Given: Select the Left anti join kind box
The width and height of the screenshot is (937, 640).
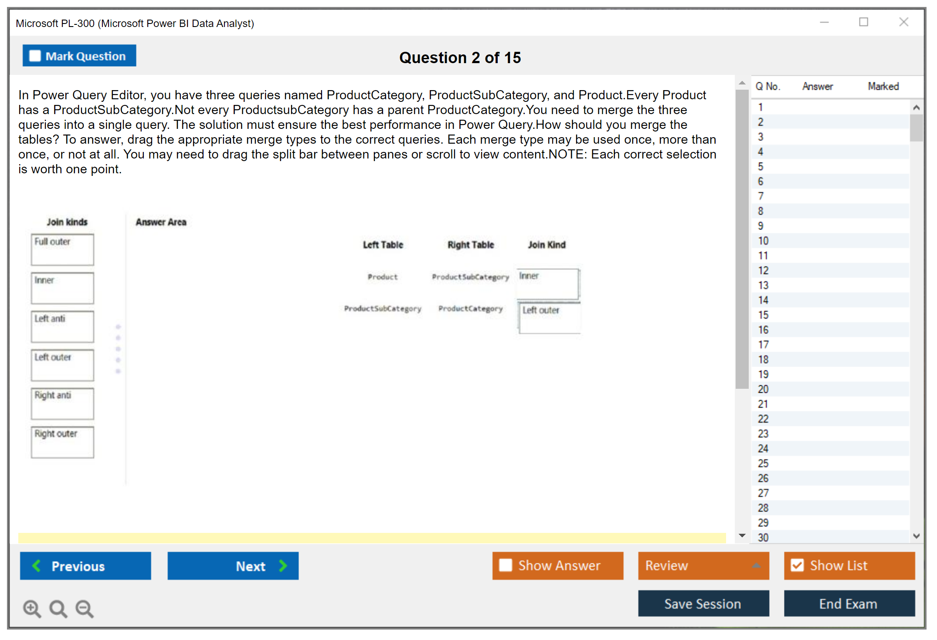Looking at the screenshot, I should click(62, 327).
